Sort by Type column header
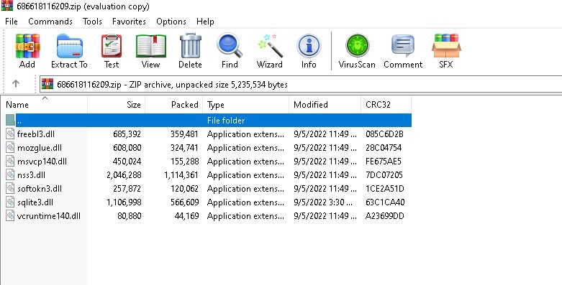The image size is (562, 285). (246, 105)
